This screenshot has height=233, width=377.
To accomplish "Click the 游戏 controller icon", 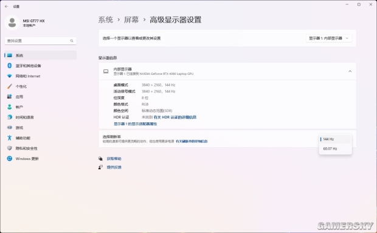I will [10, 127].
